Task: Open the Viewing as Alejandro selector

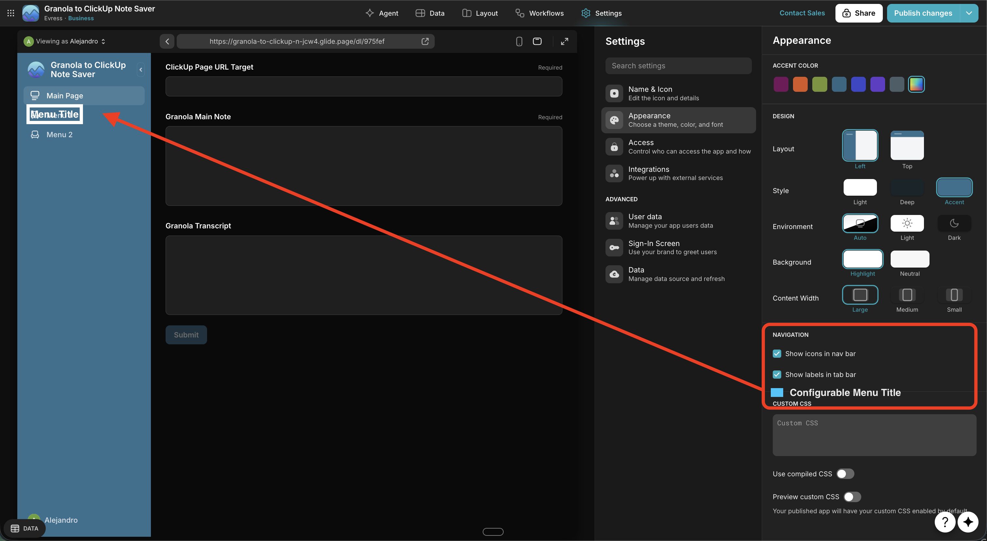Action: tap(65, 41)
